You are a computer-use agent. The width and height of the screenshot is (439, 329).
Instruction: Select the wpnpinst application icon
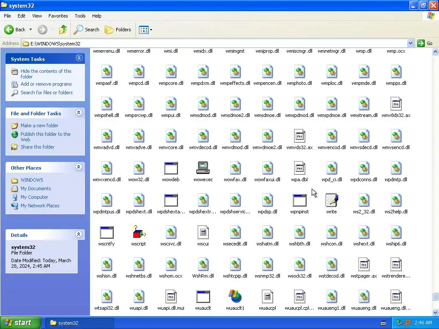pos(300,200)
